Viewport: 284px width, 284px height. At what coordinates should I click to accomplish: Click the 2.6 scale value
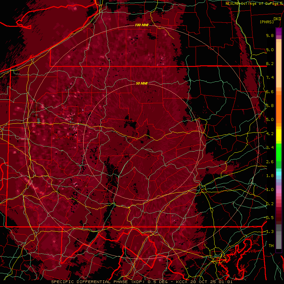[270, 162]
